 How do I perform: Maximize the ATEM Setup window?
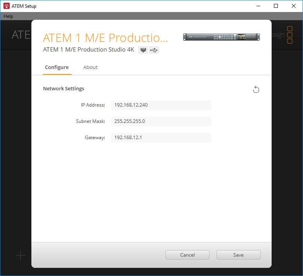276,6
